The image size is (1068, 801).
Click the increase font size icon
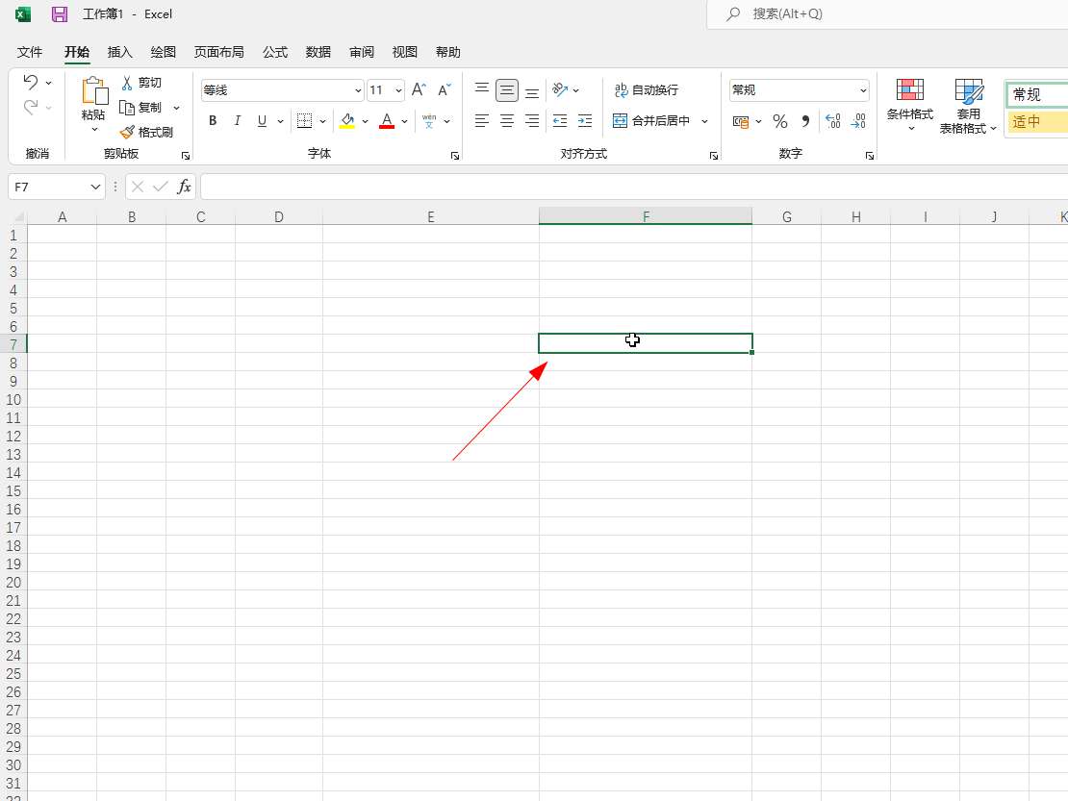click(419, 89)
